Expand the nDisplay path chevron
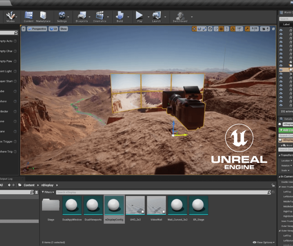The width and height of the screenshot is (293, 246). pyautogui.click(x=57, y=185)
